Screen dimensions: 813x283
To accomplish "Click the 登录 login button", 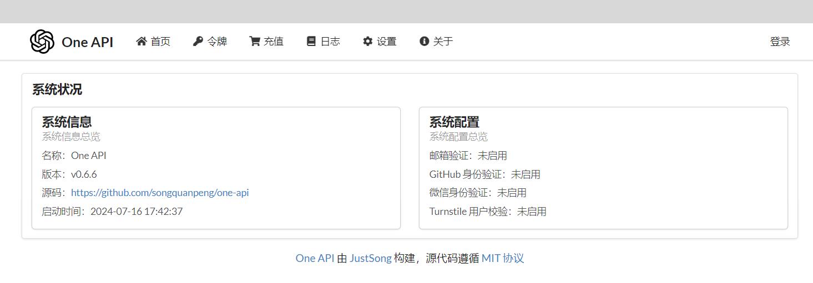I will [x=780, y=42].
